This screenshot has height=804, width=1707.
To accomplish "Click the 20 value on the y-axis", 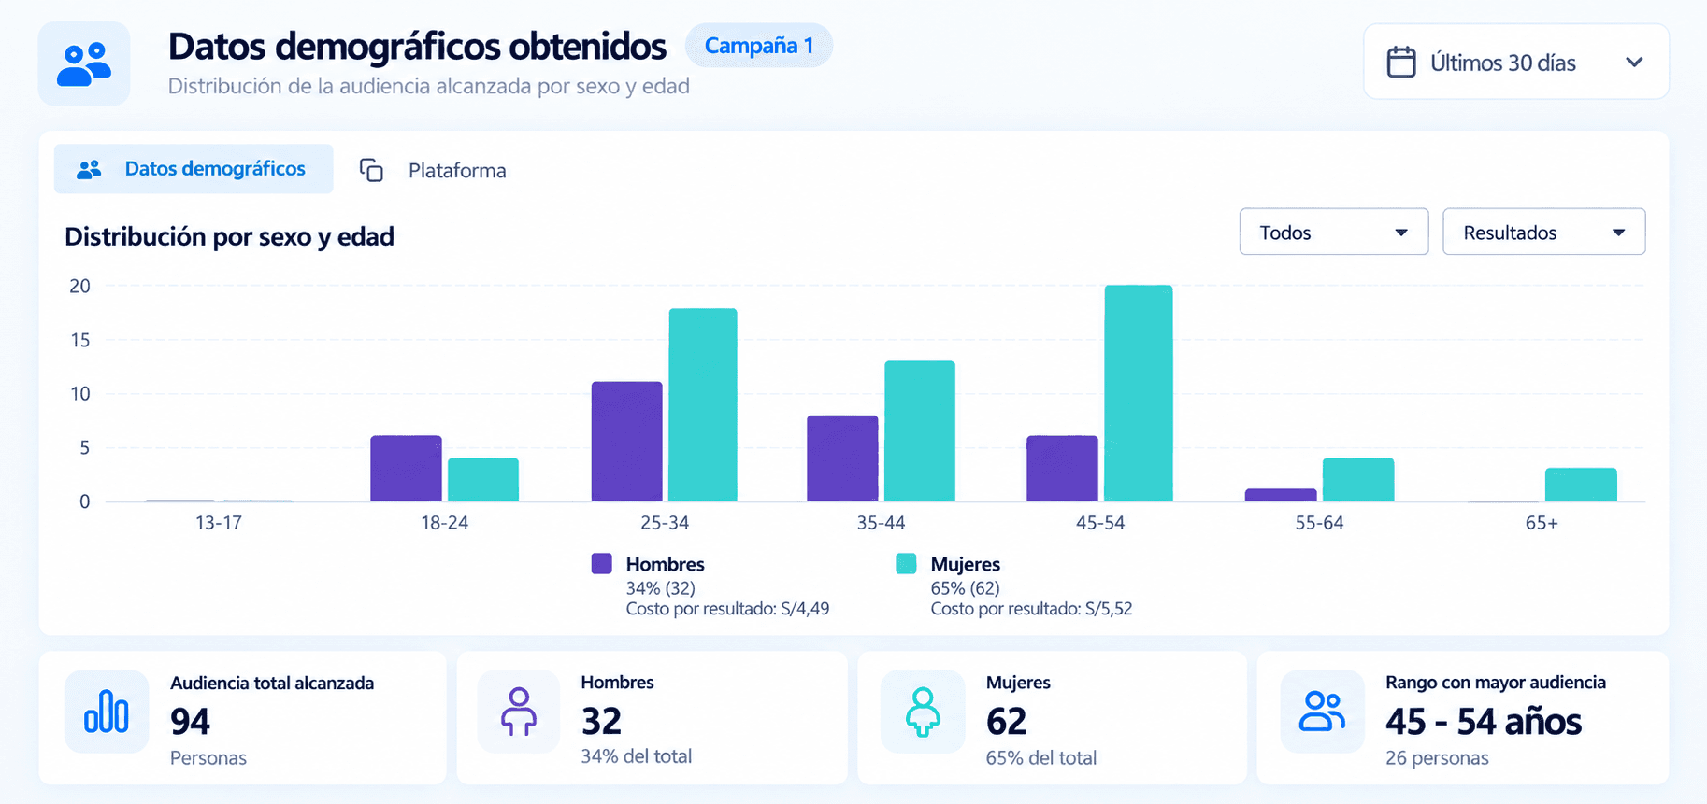I will pyautogui.click(x=80, y=286).
